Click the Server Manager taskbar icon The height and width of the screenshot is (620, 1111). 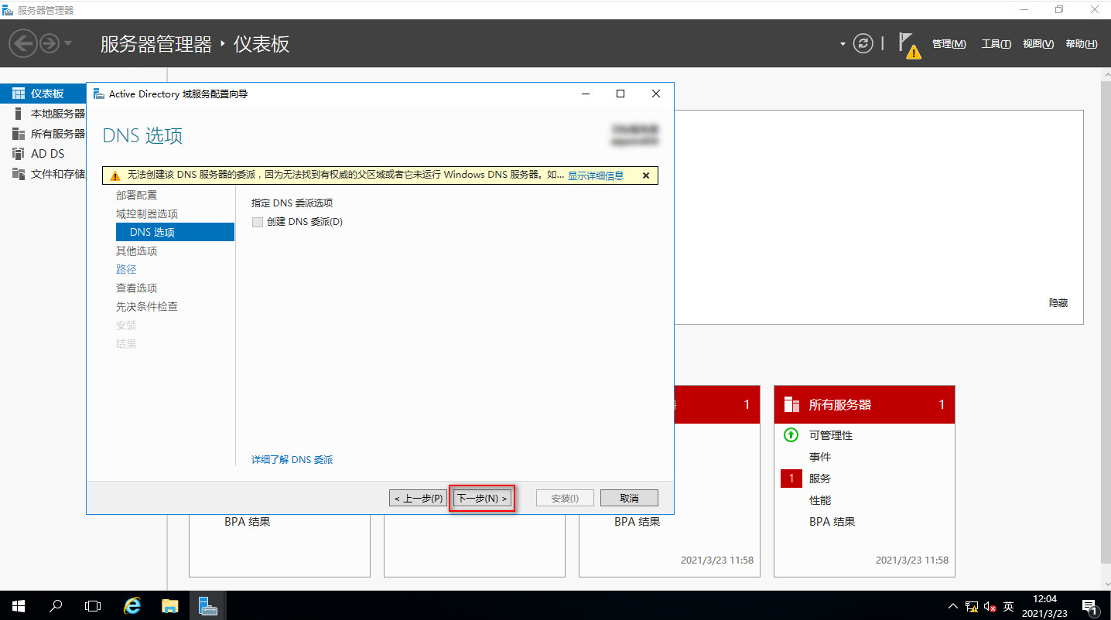[x=207, y=605]
